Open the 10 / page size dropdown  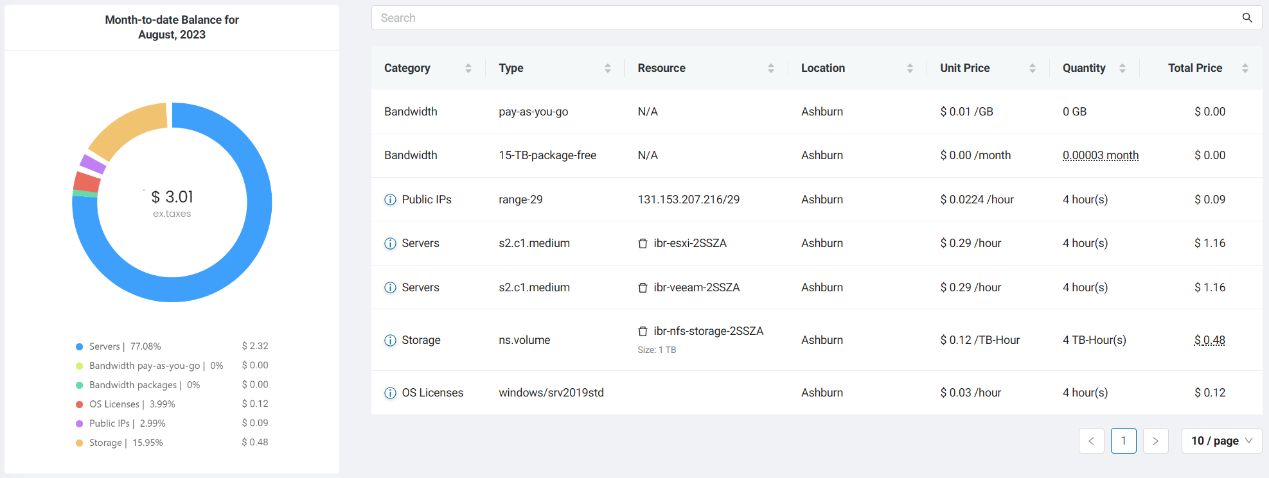[1221, 441]
